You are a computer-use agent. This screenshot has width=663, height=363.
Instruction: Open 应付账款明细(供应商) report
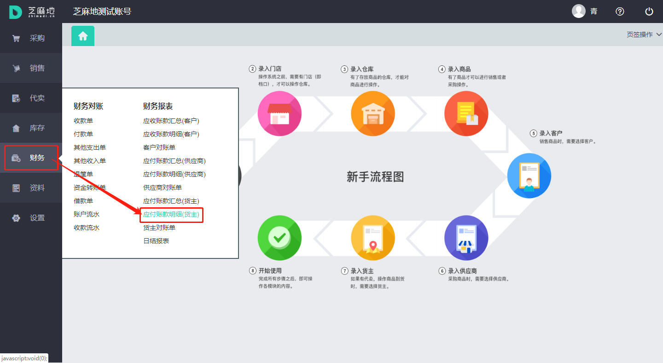(x=174, y=174)
